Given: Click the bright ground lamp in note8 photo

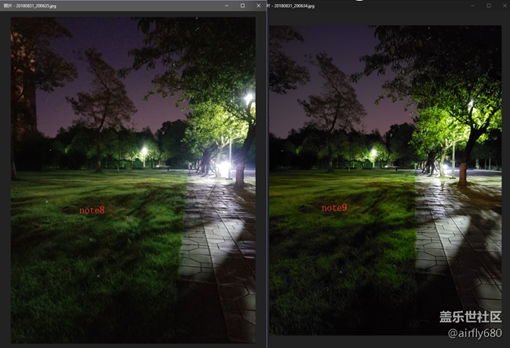Looking at the screenshot, I should click(x=224, y=167).
